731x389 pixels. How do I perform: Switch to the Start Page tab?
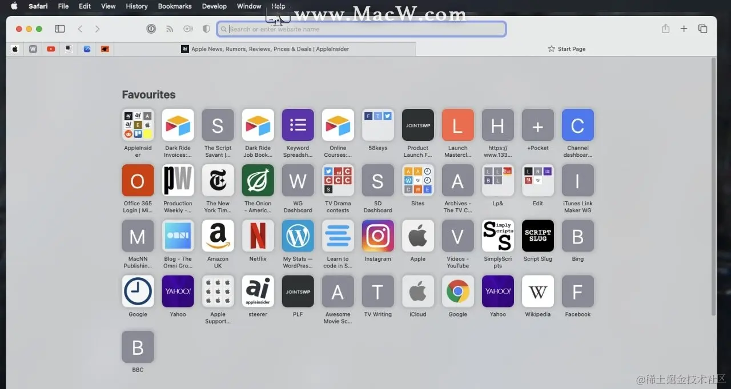click(x=566, y=49)
